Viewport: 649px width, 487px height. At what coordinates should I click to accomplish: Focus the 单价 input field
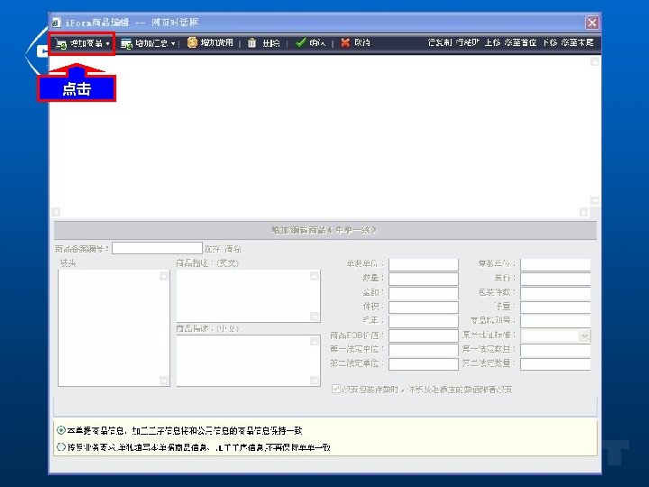[x=555, y=279]
